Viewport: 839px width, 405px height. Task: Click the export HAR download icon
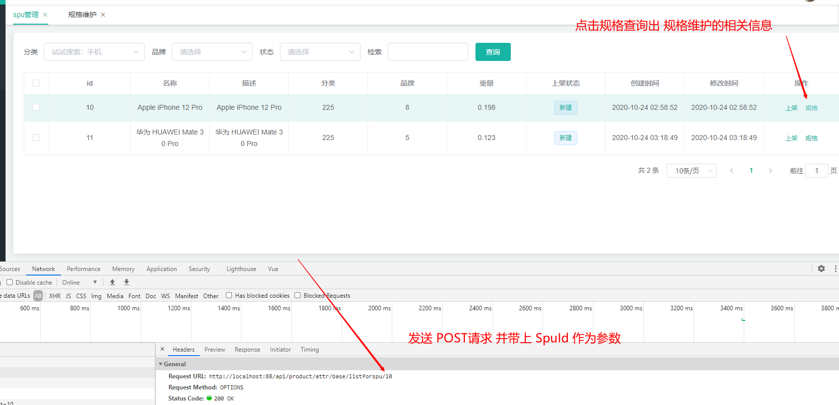(127, 282)
